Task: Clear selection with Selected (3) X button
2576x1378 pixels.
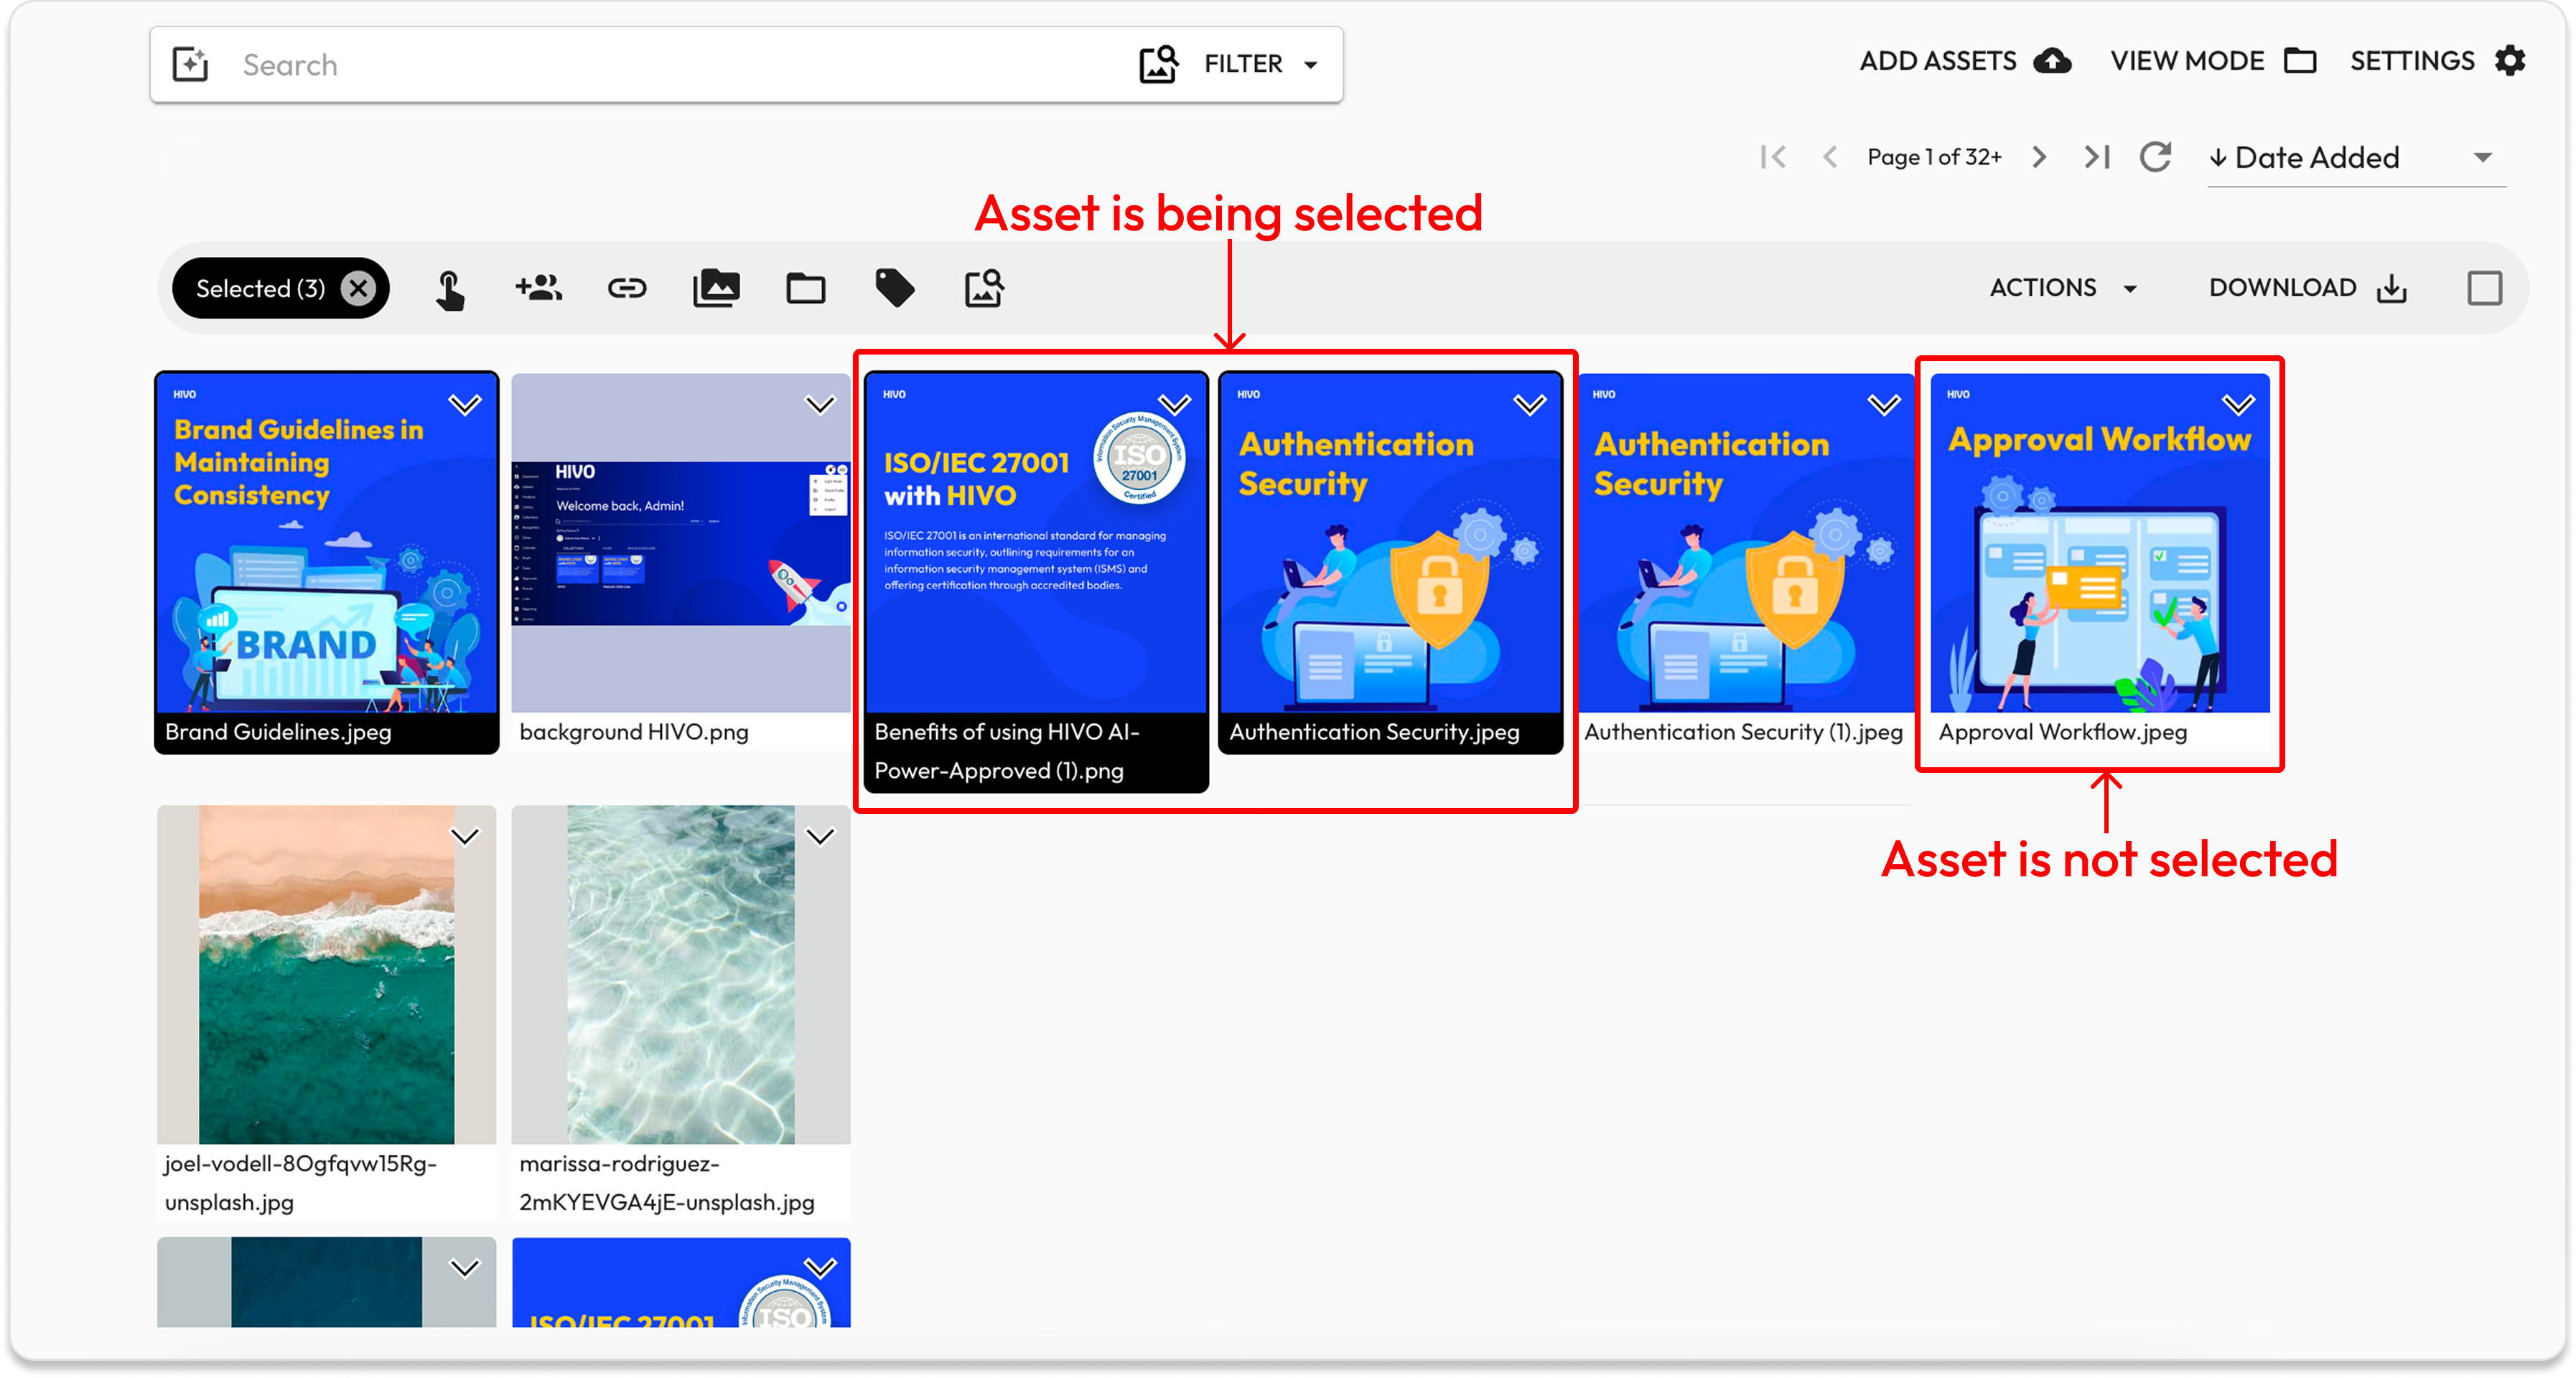Action: coord(358,289)
